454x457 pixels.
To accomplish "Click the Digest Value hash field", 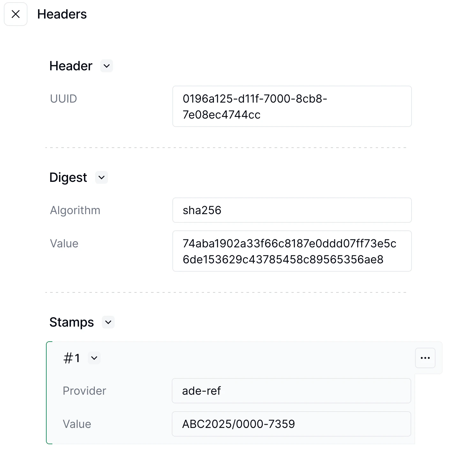I will tap(292, 251).
